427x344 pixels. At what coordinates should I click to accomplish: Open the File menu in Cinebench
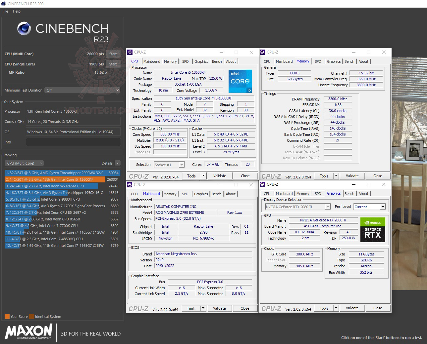(5, 11)
